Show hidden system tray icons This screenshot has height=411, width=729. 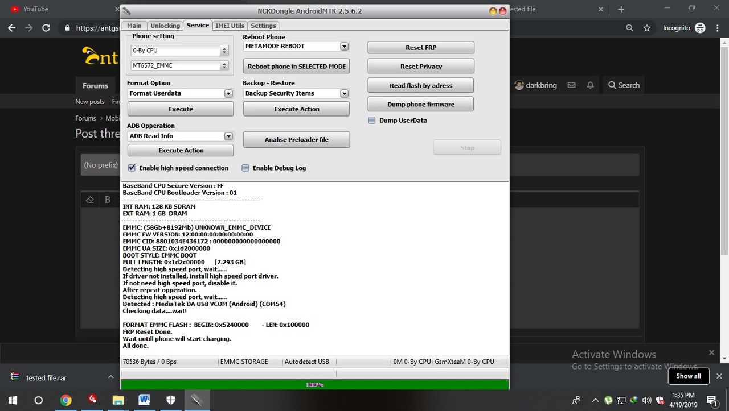pos(595,400)
